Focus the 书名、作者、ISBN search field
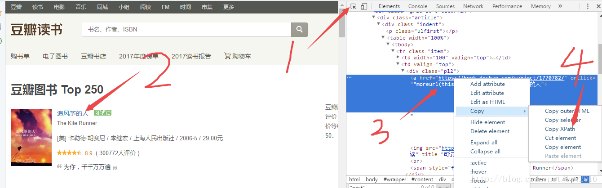 [186, 30]
